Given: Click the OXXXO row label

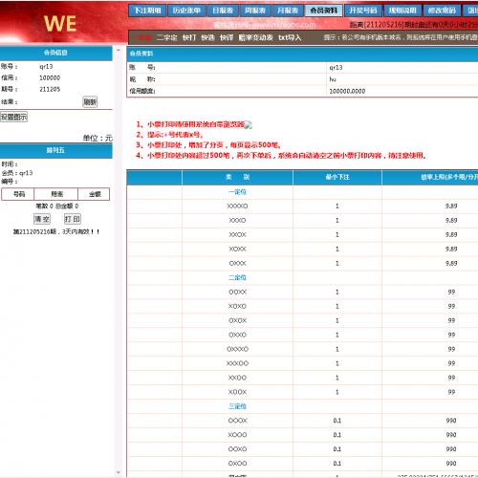Looking at the screenshot, I should click(237, 349).
